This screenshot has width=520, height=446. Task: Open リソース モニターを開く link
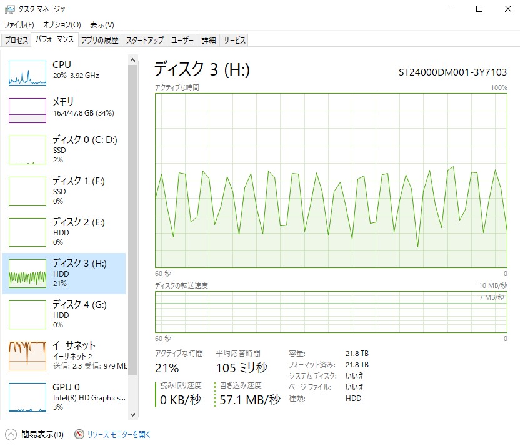point(119,434)
